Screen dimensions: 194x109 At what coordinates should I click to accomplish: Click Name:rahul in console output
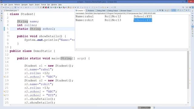coord(85,16)
